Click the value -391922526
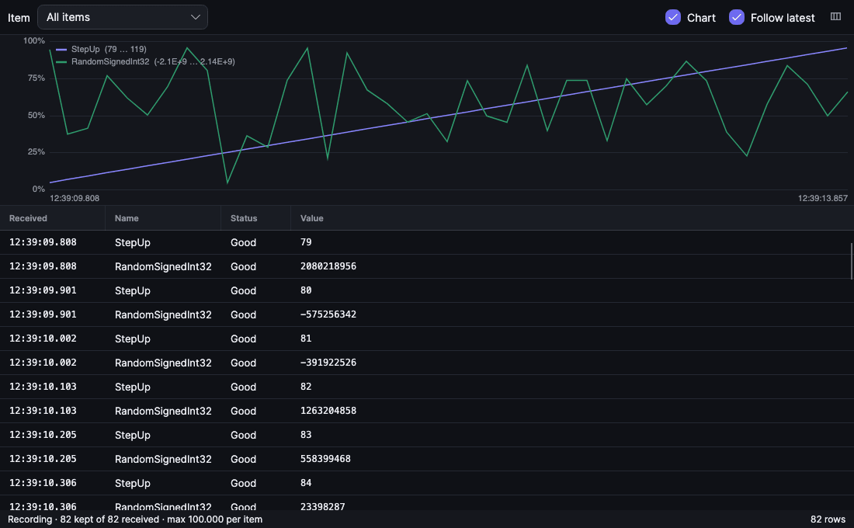 click(x=328, y=363)
